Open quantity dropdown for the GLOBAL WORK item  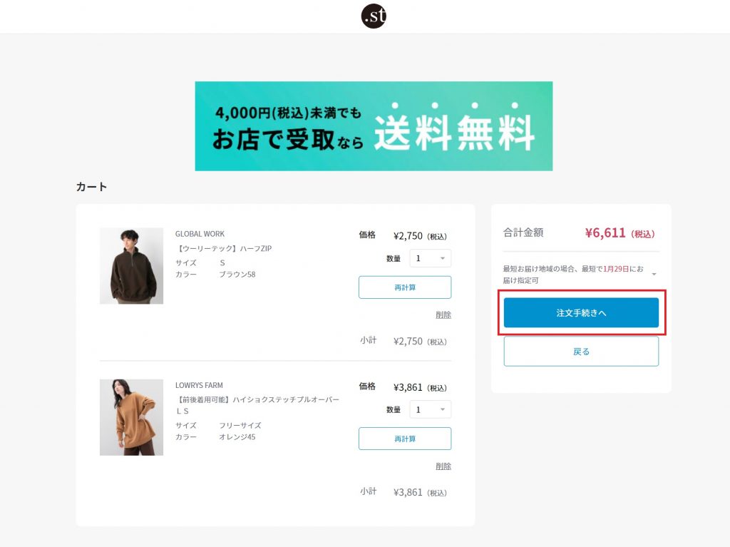click(x=430, y=258)
